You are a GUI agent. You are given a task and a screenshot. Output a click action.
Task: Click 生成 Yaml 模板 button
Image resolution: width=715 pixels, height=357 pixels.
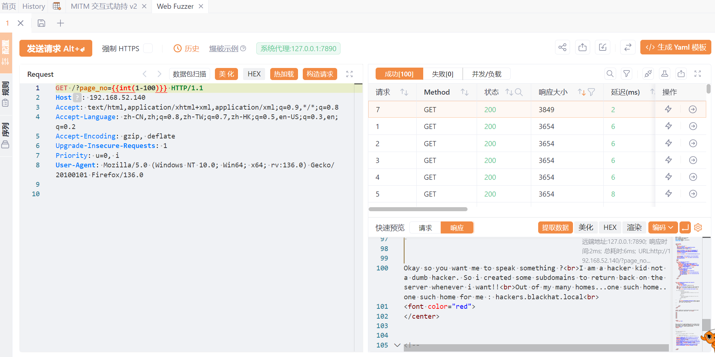click(675, 47)
